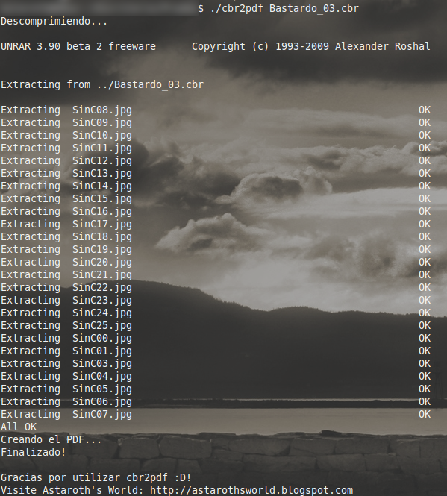Click the file name SinC21.jpg

[x=102, y=275]
